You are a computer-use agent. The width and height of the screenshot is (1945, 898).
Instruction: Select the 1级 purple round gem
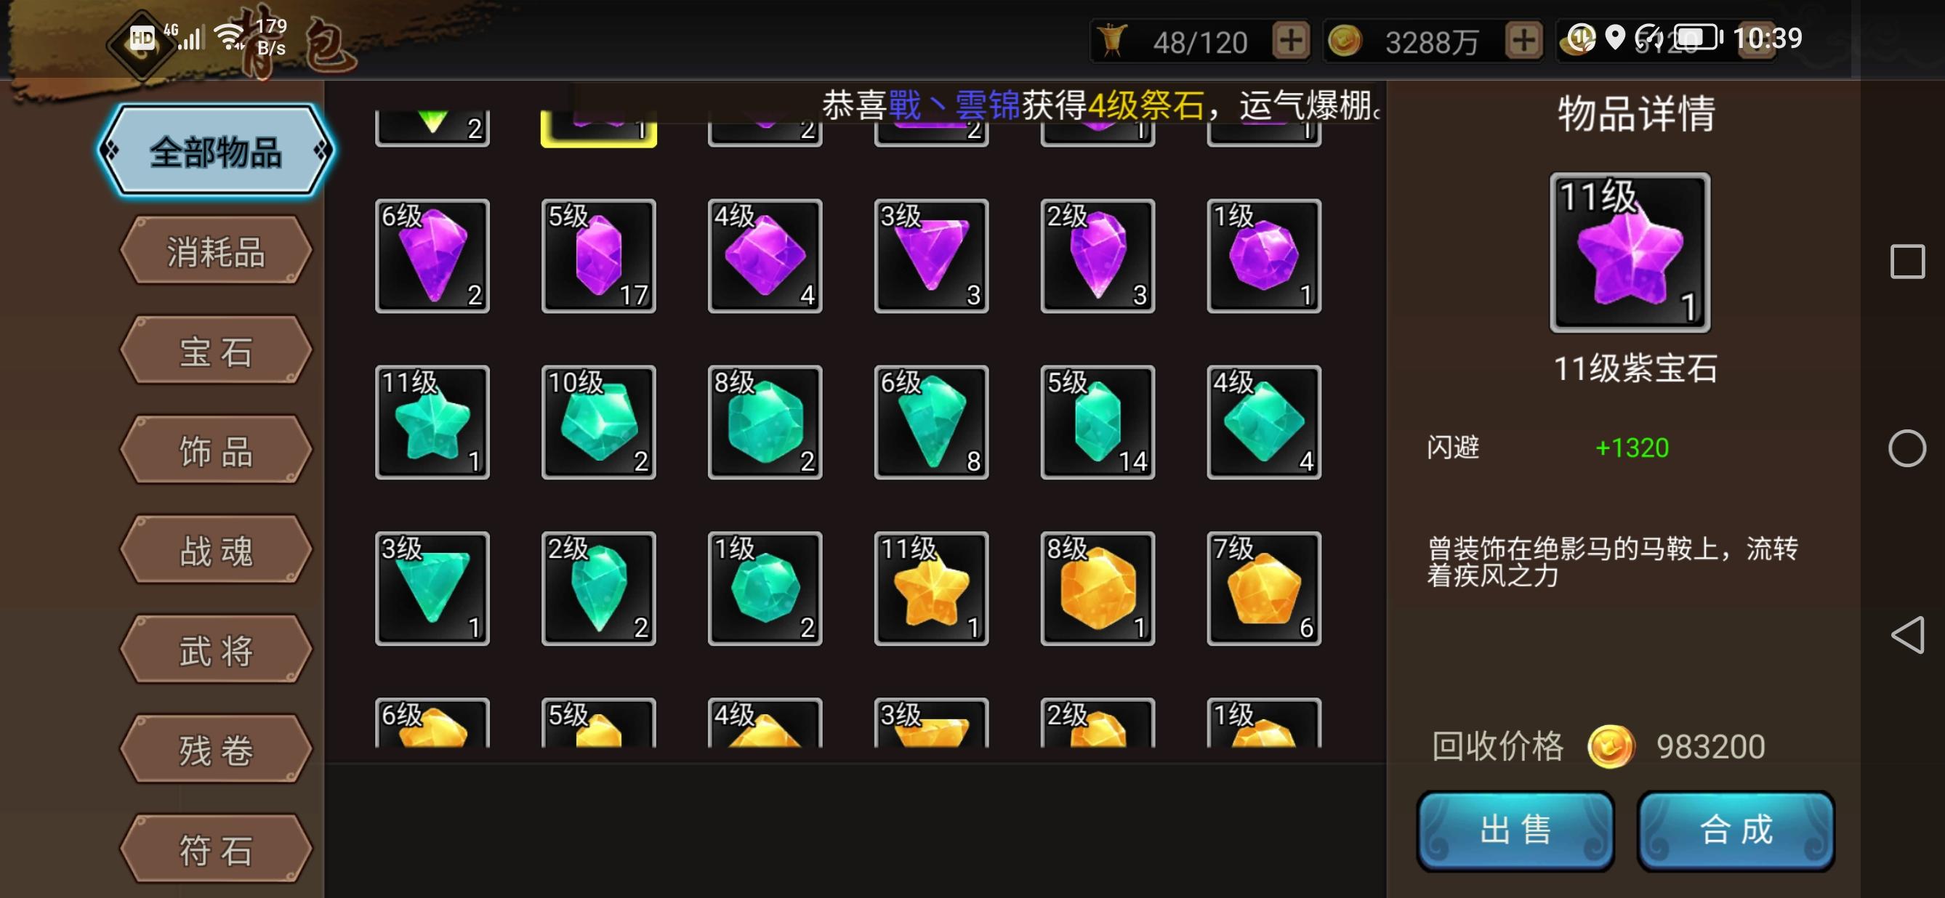[1263, 256]
